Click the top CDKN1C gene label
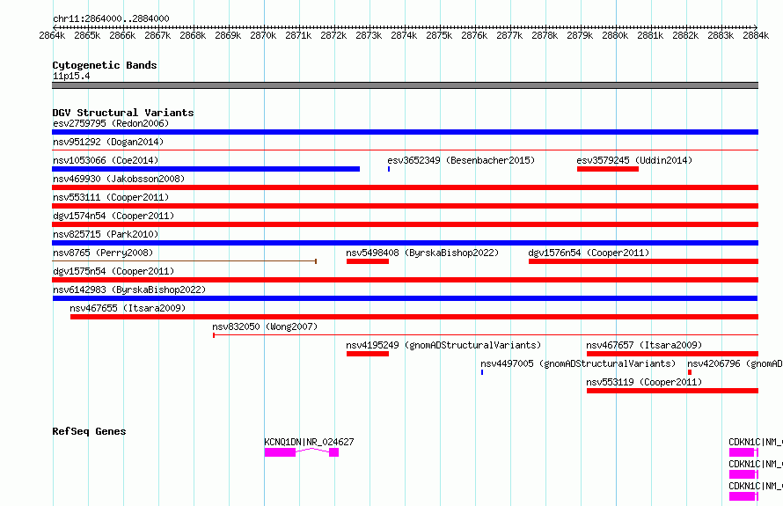The height and width of the screenshot is (506, 783). [756, 442]
